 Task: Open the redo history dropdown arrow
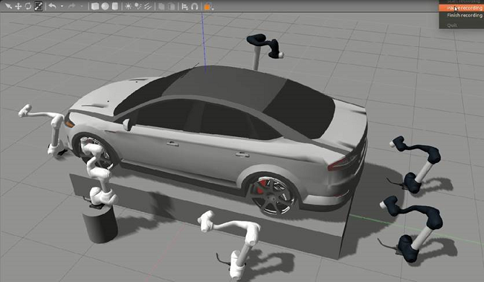82,6
